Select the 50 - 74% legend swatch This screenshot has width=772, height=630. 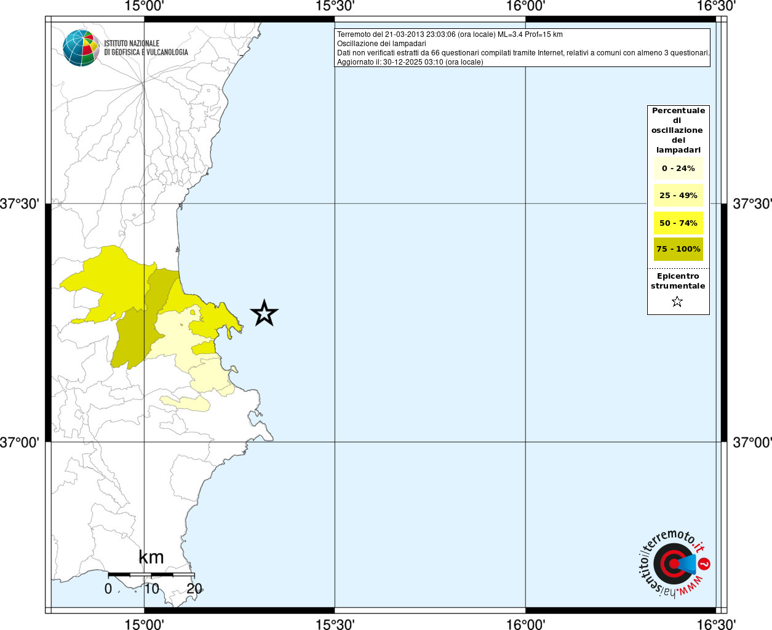(x=678, y=223)
